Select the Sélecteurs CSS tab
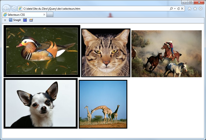The width and height of the screenshot is (206, 140). pyautogui.click(x=24, y=15)
